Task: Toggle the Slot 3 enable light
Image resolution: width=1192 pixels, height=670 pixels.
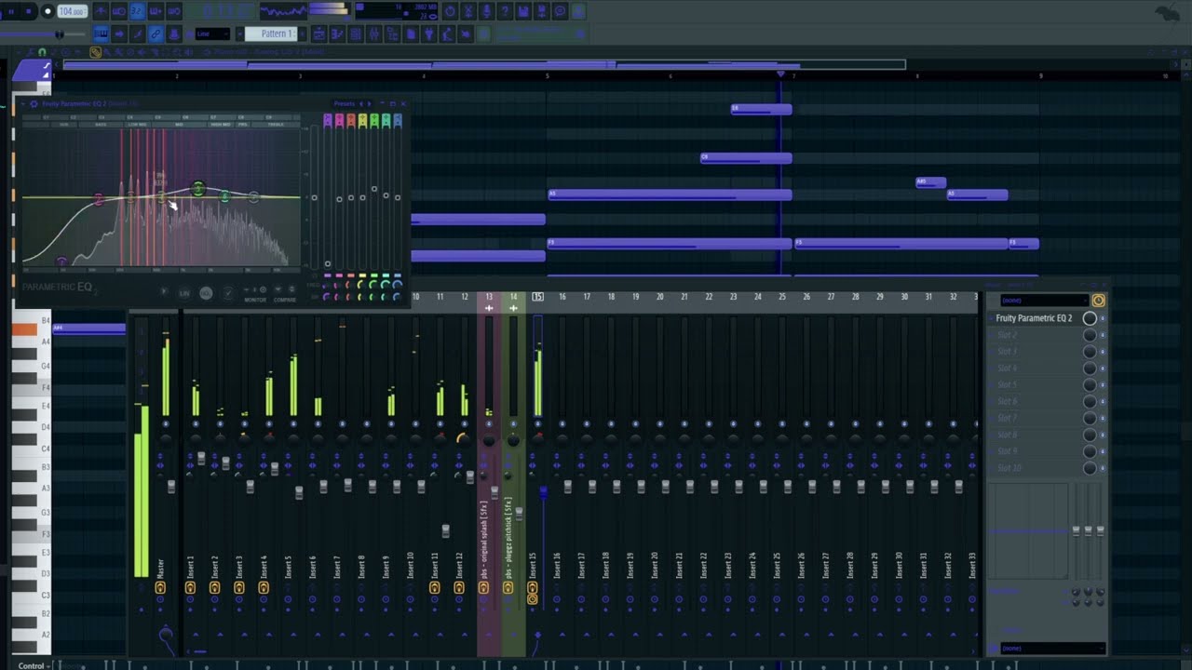Action: (1103, 352)
